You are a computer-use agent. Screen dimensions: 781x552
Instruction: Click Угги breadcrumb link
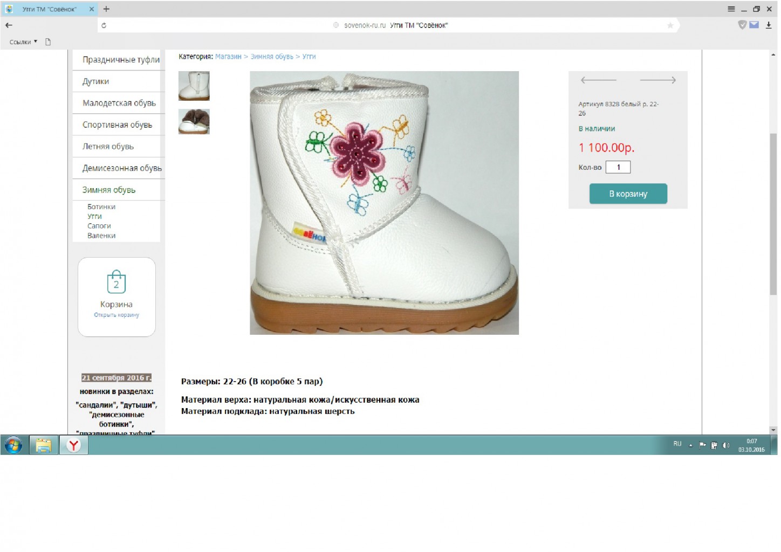[309, 57]
